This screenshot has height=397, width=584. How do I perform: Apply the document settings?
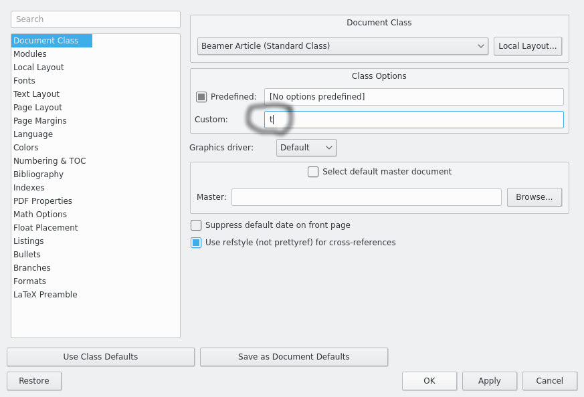[x=489, y=381]
